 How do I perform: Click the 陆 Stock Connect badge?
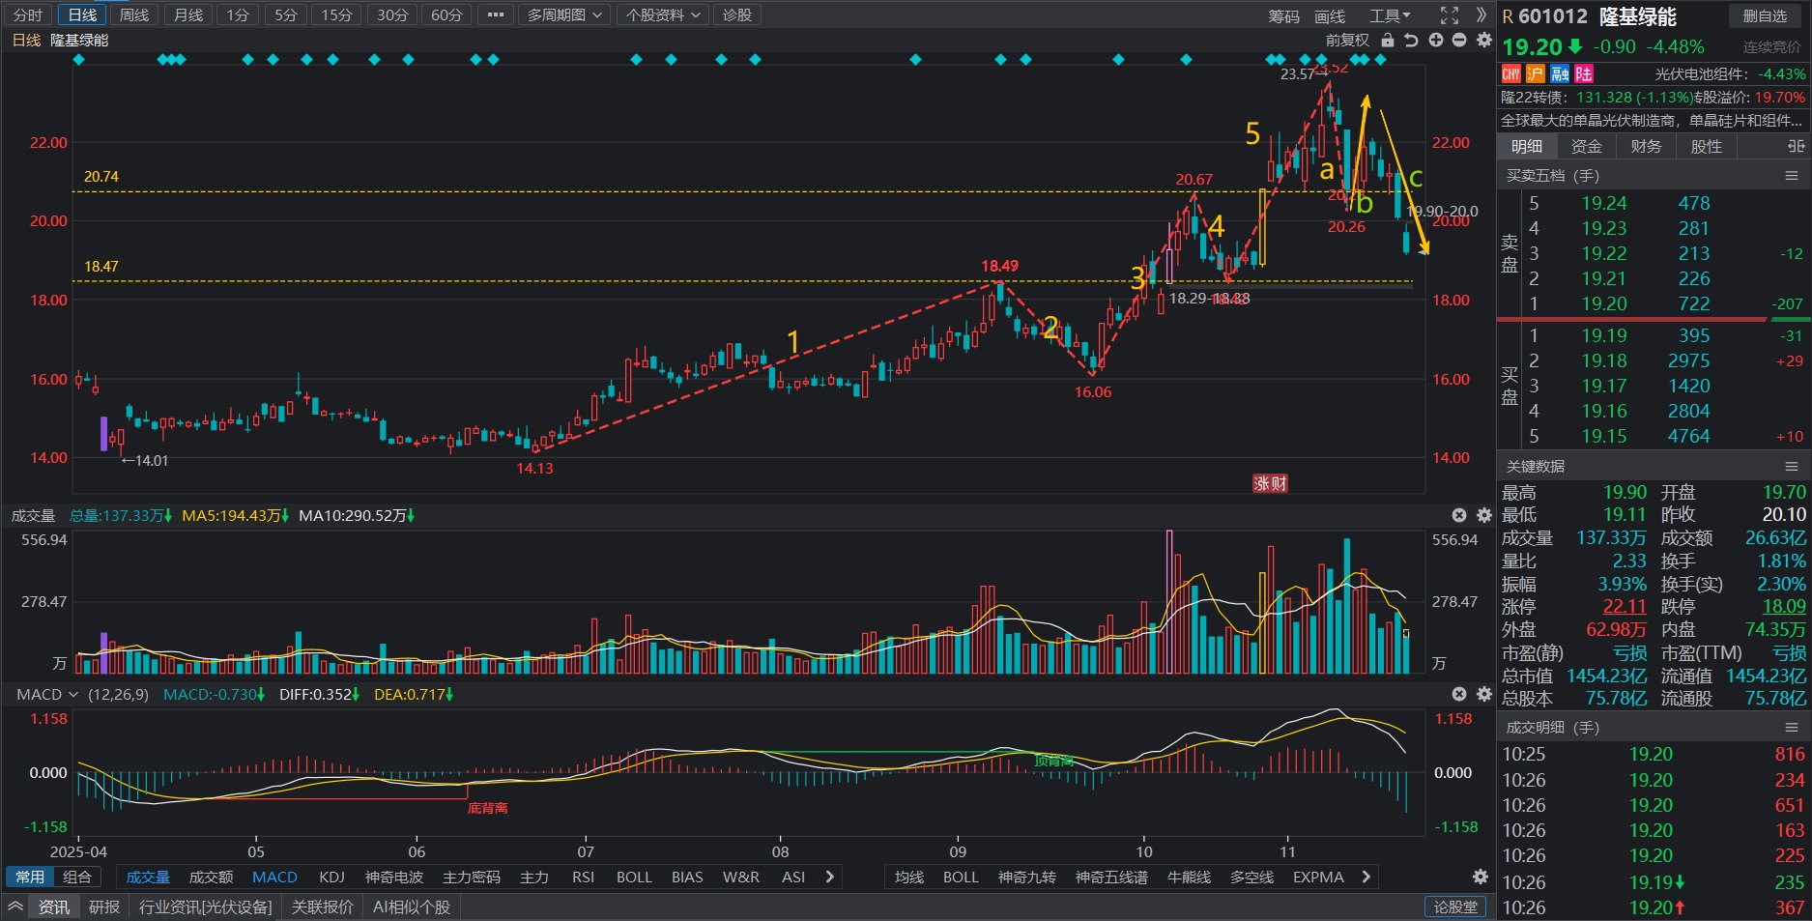point(1584,74)
